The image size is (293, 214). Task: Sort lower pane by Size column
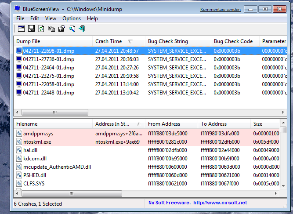[x=265, y=124]
